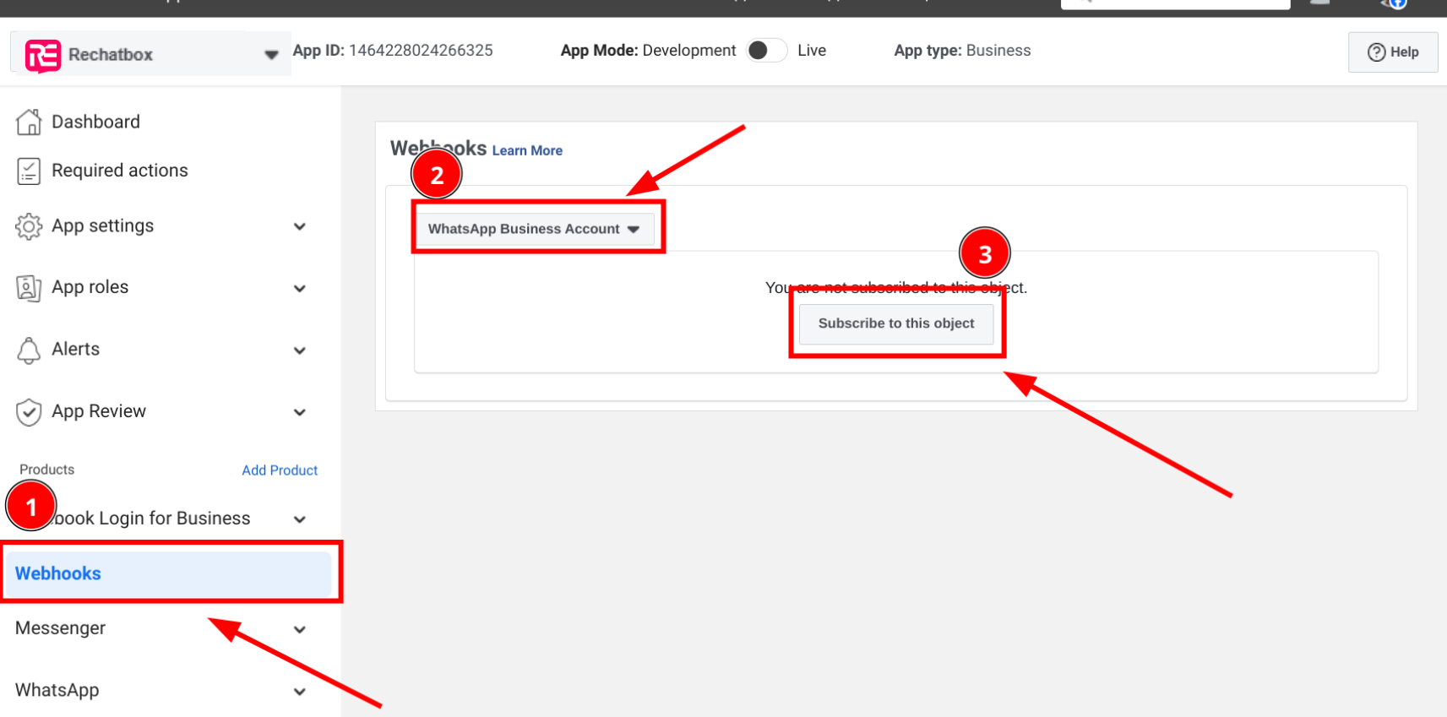Open Required actions in sidebar
Viewport: 1447px width, 717px height.
120,171
